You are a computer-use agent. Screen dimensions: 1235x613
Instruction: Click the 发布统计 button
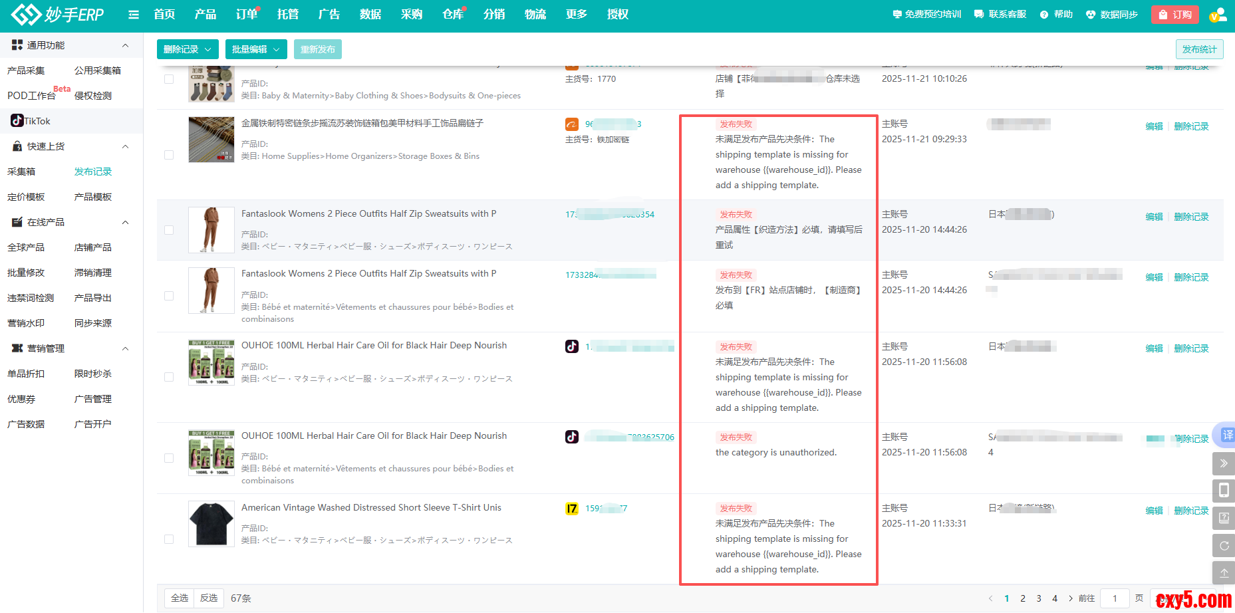[x=1199, y=49]
